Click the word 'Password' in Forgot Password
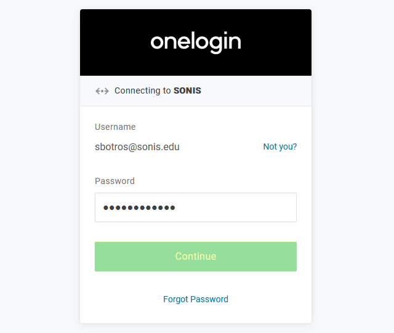 click(210, 299)
